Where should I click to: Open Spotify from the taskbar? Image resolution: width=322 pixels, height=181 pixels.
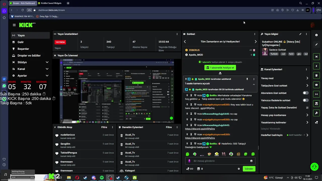pos(102,178)
